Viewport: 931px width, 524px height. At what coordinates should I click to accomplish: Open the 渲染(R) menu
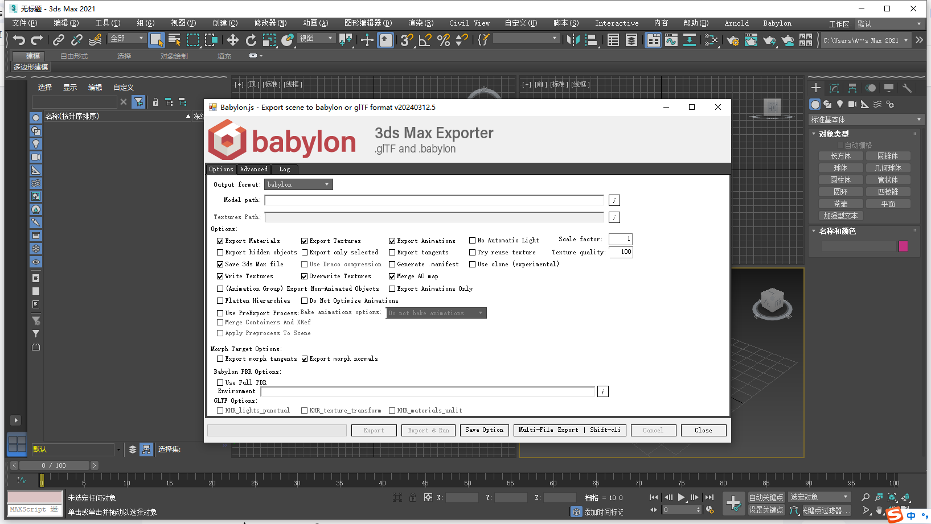pos(421,23)
